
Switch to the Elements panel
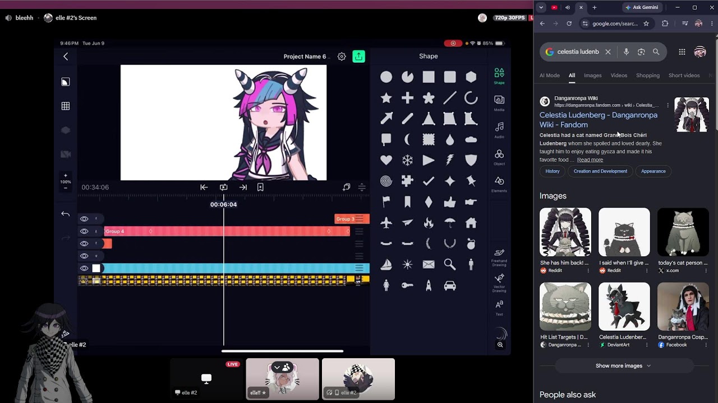coord(499,184)
